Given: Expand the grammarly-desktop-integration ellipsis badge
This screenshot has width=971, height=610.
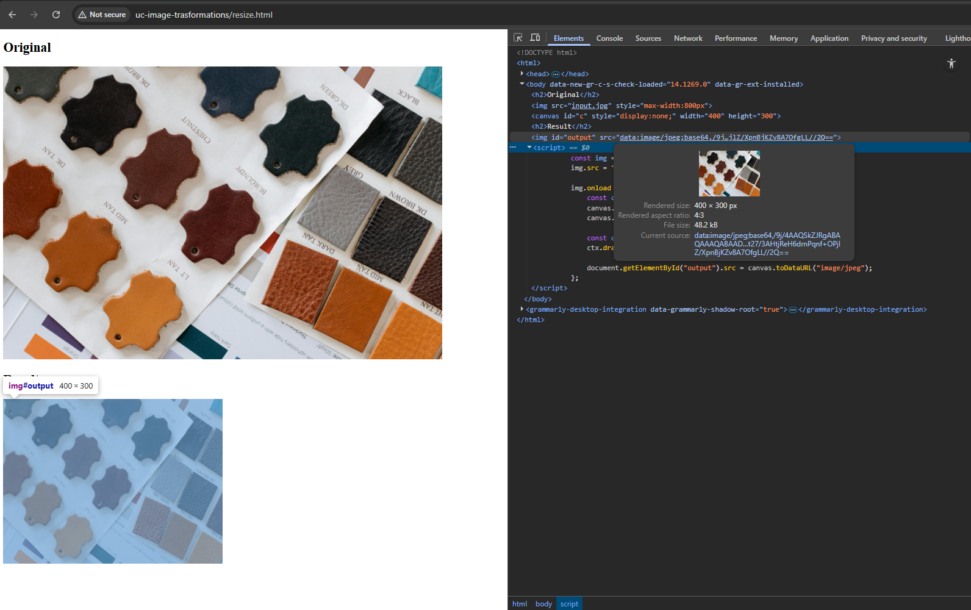Looking at the screenshot, I should click(793, 310).
